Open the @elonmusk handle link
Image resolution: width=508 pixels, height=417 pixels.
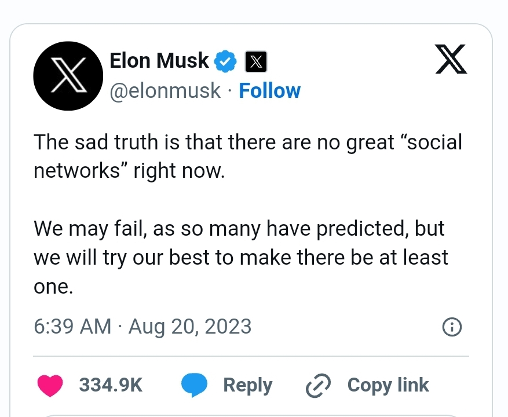[166, 91]
